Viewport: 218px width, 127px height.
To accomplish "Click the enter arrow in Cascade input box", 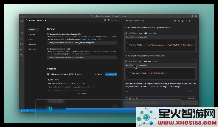I will click(196, 103).
